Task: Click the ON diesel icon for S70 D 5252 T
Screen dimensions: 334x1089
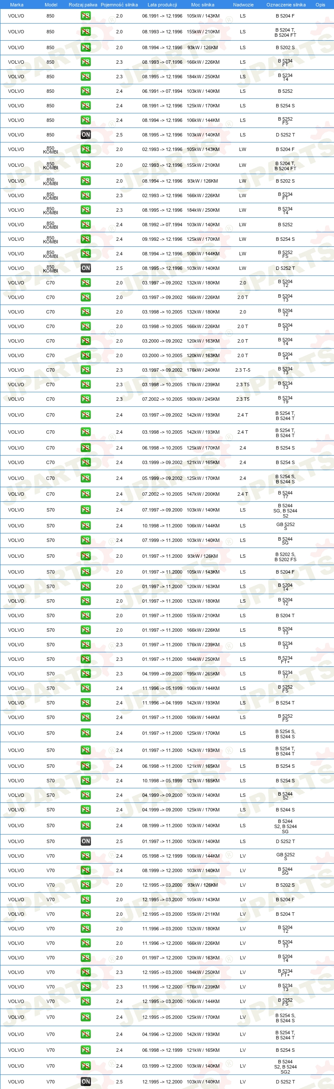Action: [x=86, y=841]
